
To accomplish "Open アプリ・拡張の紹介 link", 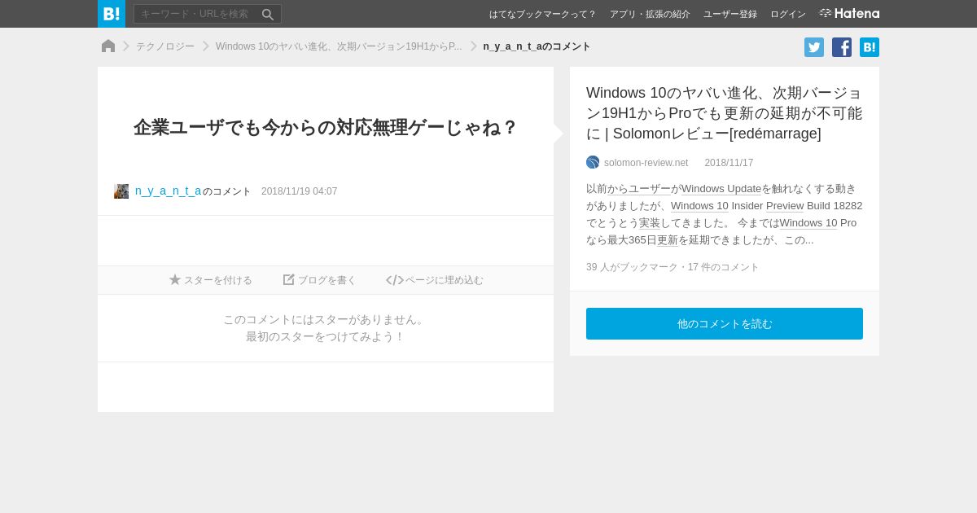I will (x=650, y=14).
